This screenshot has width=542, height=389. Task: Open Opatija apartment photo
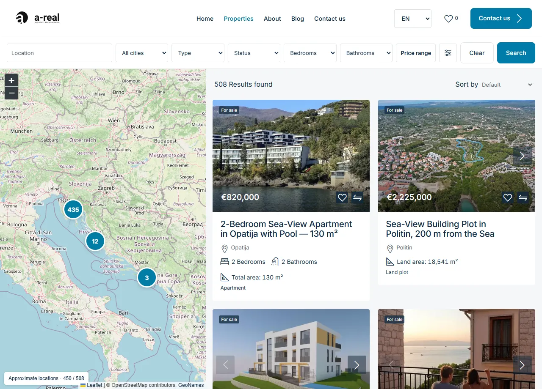click(x=291, y=156)
